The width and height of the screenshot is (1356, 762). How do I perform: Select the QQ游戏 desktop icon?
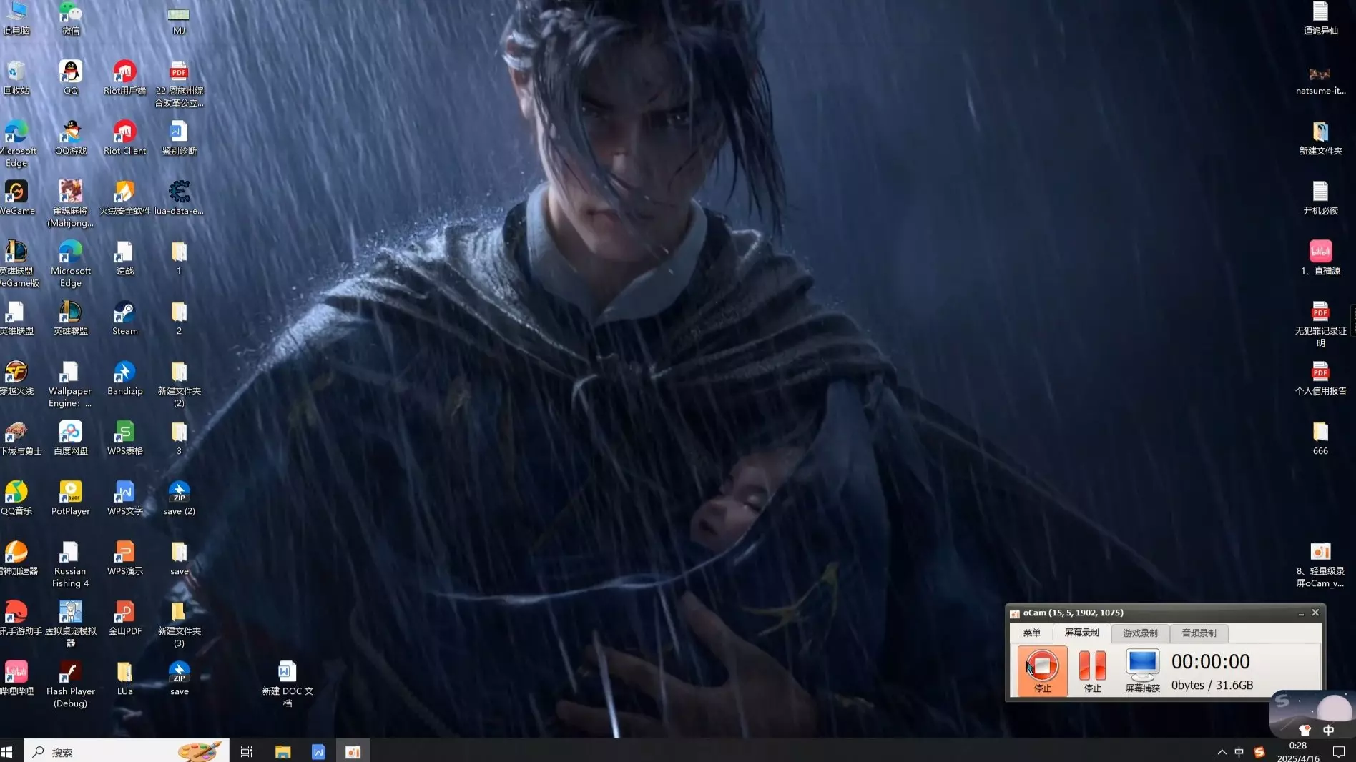tap(71, 138)
